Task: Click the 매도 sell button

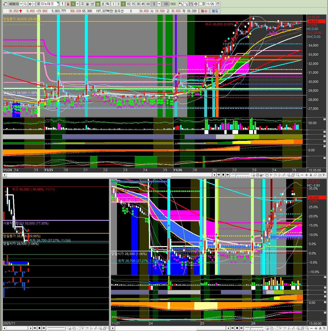Action: pos(215,11)
